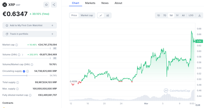The image size is (204, 108).
Task: Open the About tab
Action: pyautogui.click(x=118, y=3)
